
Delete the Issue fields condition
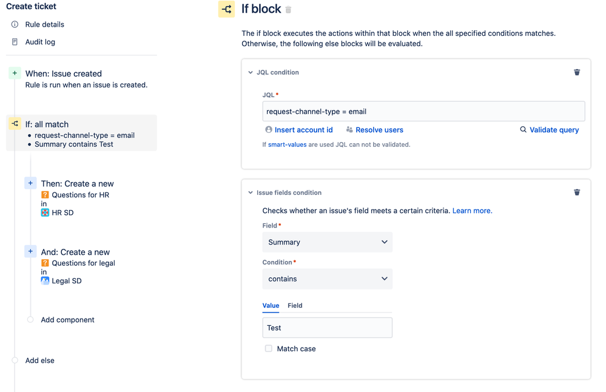click(577, 192)
